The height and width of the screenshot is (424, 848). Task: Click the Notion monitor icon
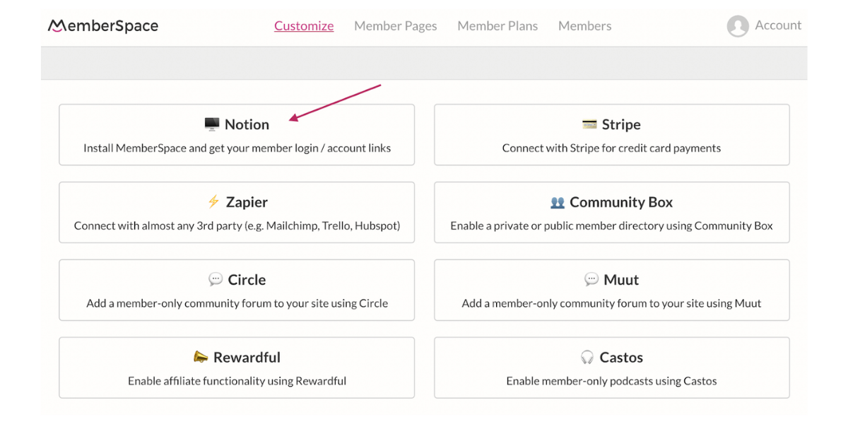[211, 124]
